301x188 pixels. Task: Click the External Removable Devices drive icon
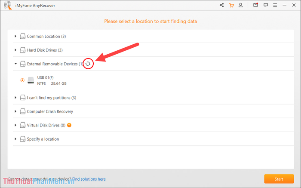(x=23, y=64)
